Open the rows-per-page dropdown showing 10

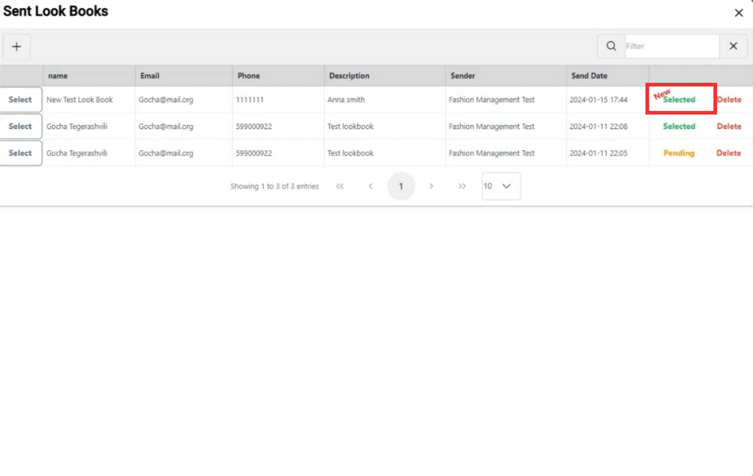pos(501,186)
